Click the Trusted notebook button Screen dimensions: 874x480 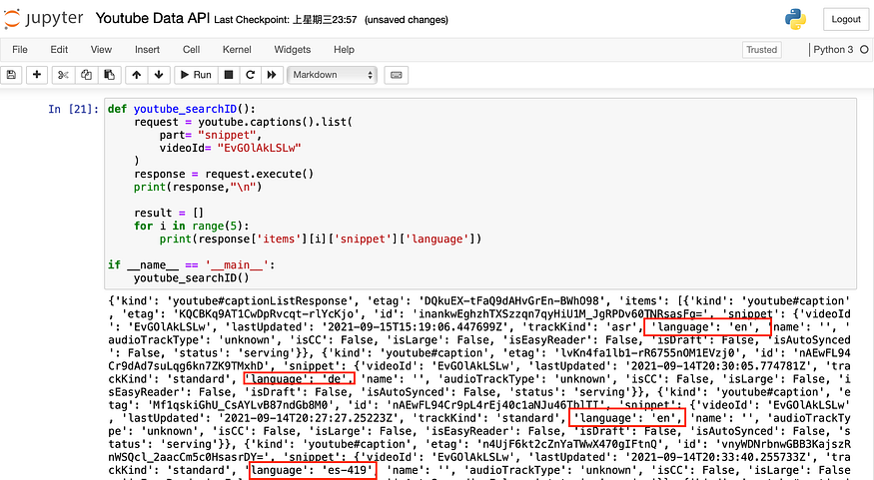761,50
